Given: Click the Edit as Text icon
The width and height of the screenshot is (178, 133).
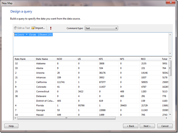Looking at the screenshot, I should tap(15, 28).
